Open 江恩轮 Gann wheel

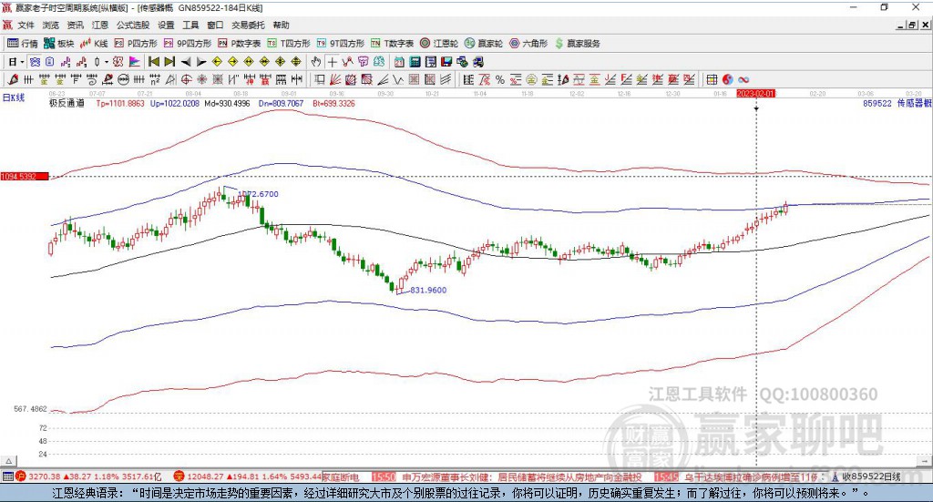click(439, 44)
